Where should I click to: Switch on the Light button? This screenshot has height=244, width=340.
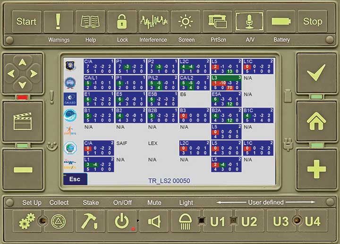186,221
